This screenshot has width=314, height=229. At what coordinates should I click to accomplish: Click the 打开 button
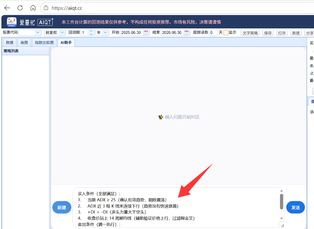[282, 33]
